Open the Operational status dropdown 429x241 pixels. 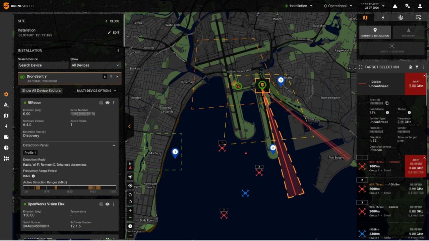tap(338, 6)
